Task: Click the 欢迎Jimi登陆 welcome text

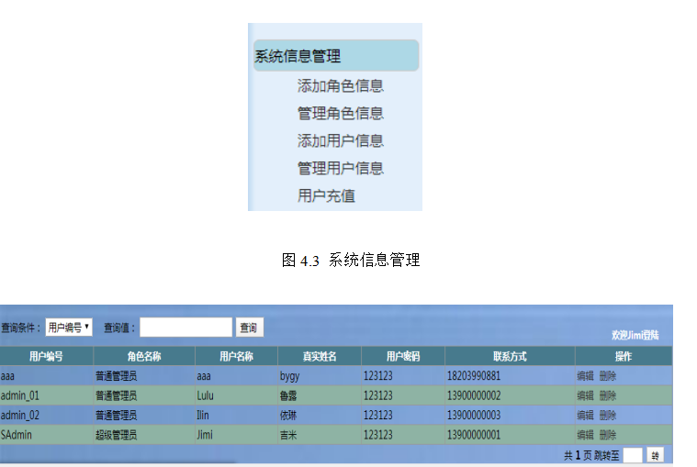Action: tap(635, 335)
